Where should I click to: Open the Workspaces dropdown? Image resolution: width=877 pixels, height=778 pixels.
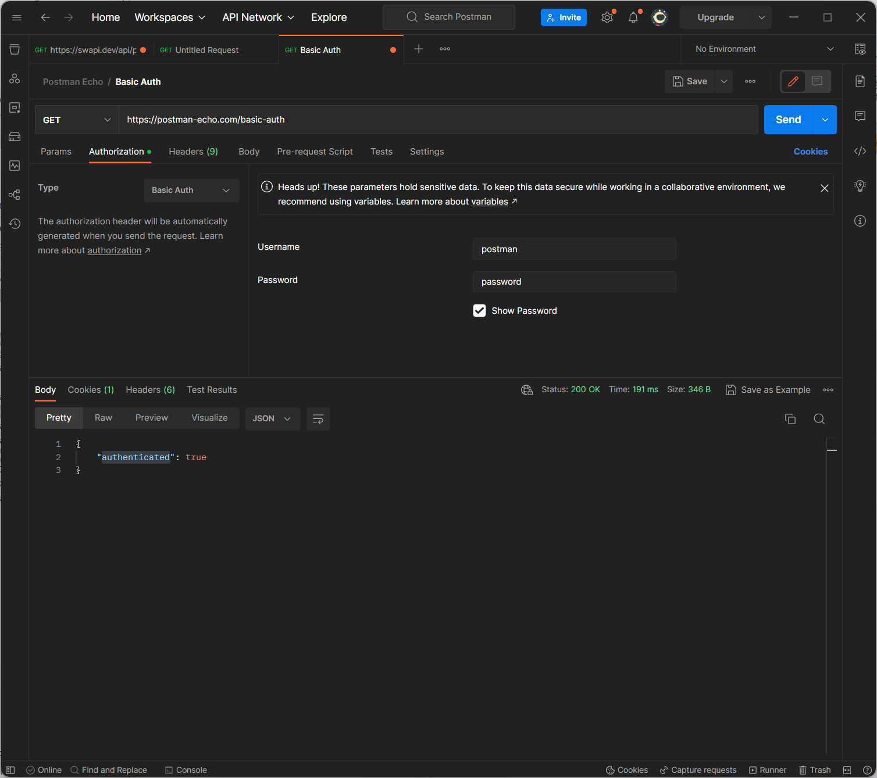pyautogui.click(x=170, y=17)
